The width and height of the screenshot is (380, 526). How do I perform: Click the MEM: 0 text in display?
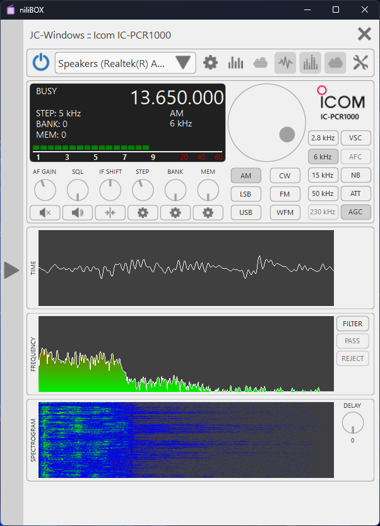[x=51, y=135]
